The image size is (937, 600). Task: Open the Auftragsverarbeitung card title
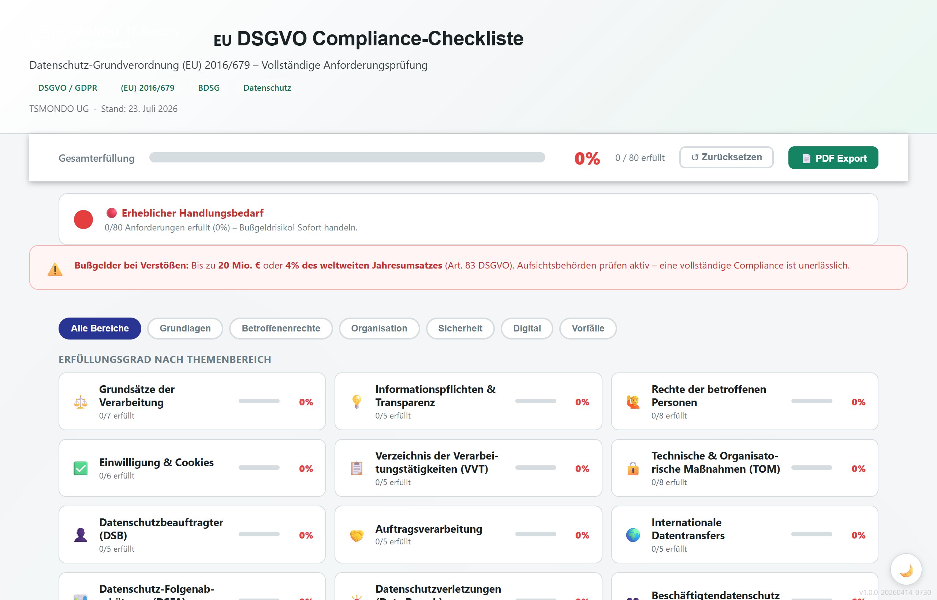(429, 529)
